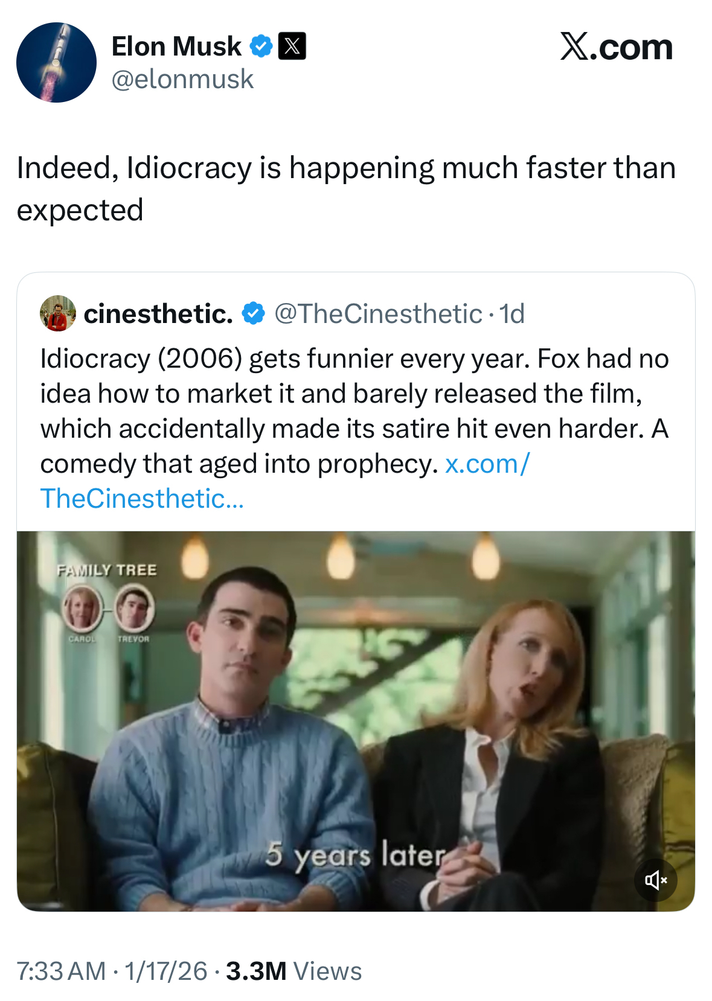The image size is (712, 1001).
Task: Click Carol's portrait in the Family Tree overlay
Action: pyautogui.click(x=82, y=608)
